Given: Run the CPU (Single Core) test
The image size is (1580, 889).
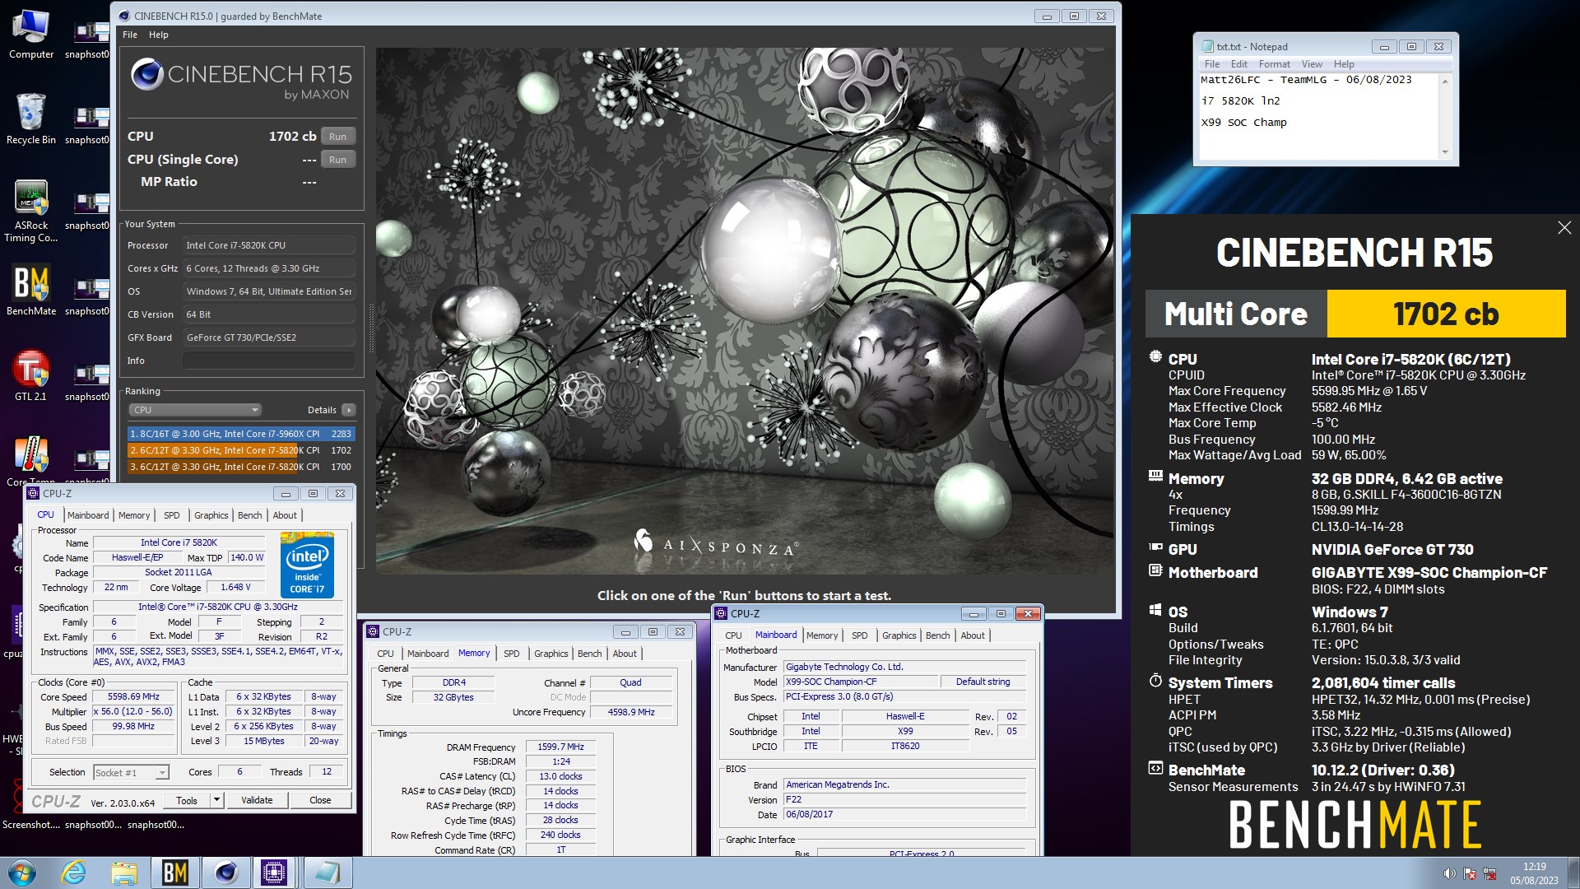Looking at the screenshot, I should [337, 160].
